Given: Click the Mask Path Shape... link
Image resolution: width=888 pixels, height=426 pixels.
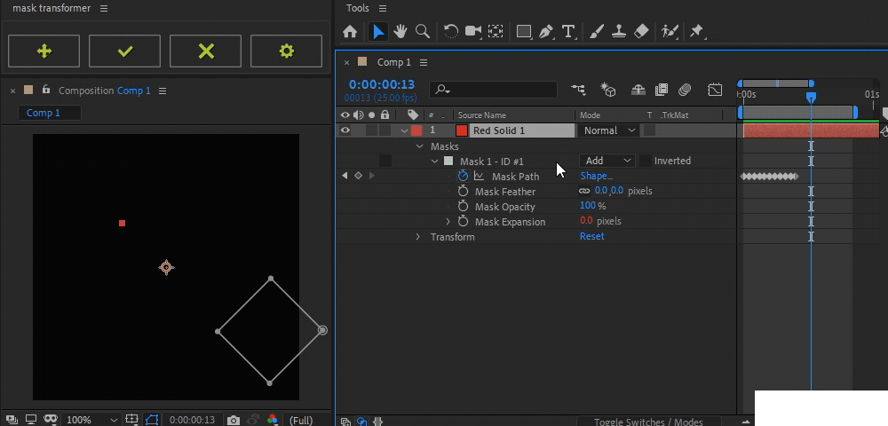Looking at the screenshot, I should click(x=597, y=176).
